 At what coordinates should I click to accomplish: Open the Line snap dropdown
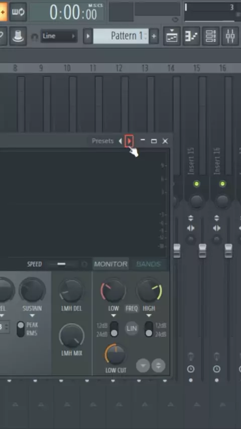point(59,36)
